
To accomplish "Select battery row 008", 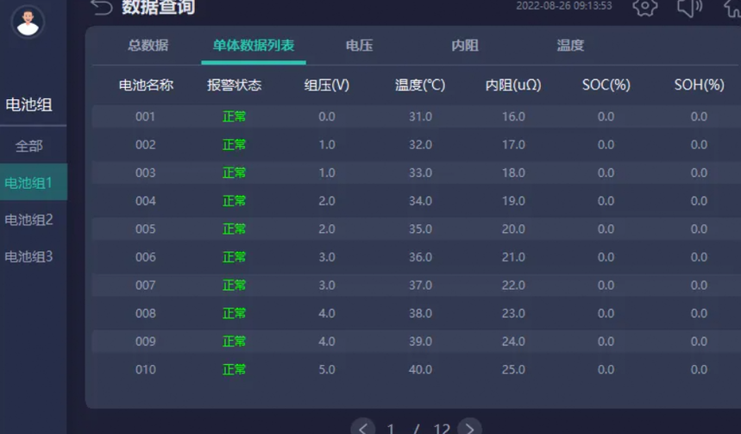I will click(x=416, y=313).
